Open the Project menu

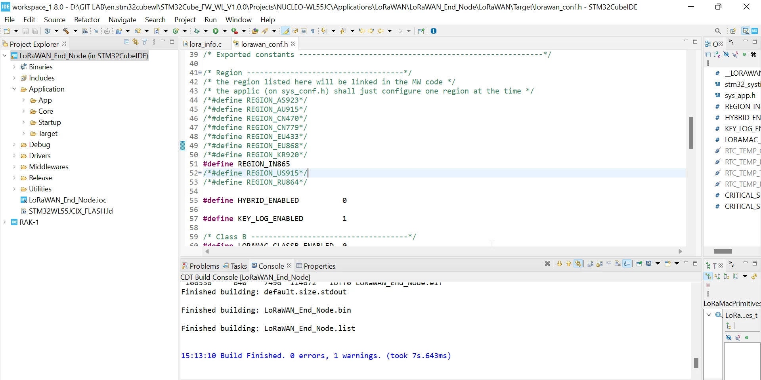[185, 19]
